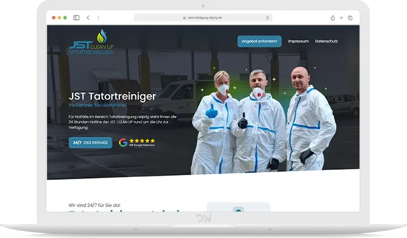Add a new tab with the plus icon
Viewport: 407px width, 238px height.
coord(341,17)
